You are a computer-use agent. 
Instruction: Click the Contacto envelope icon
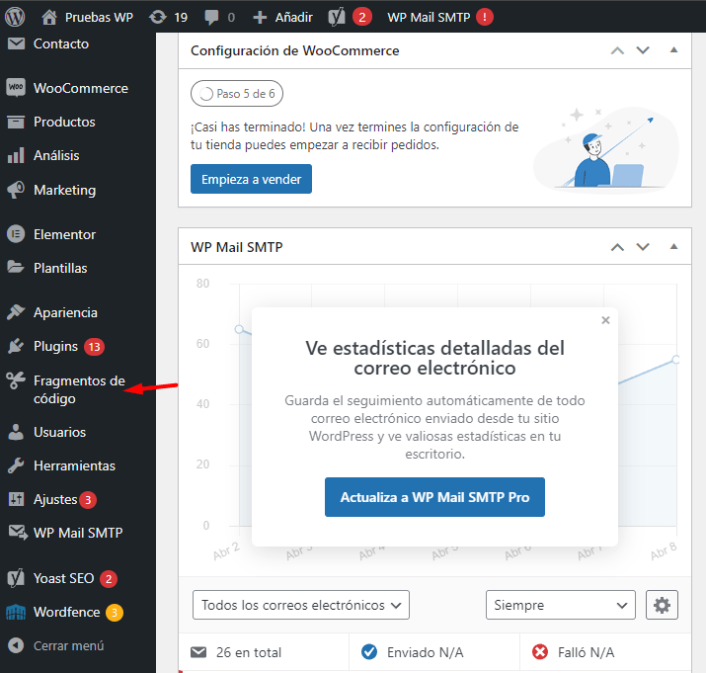(x=16, y=43)
